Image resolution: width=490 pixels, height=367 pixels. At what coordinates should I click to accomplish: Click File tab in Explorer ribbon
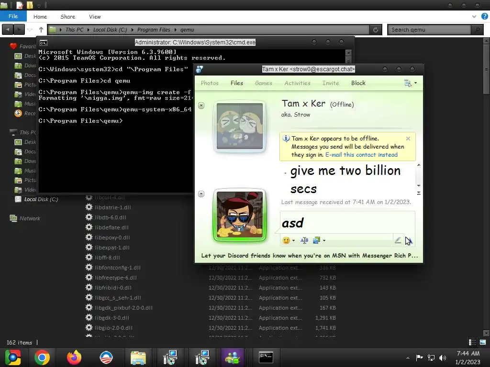point(13,16)
